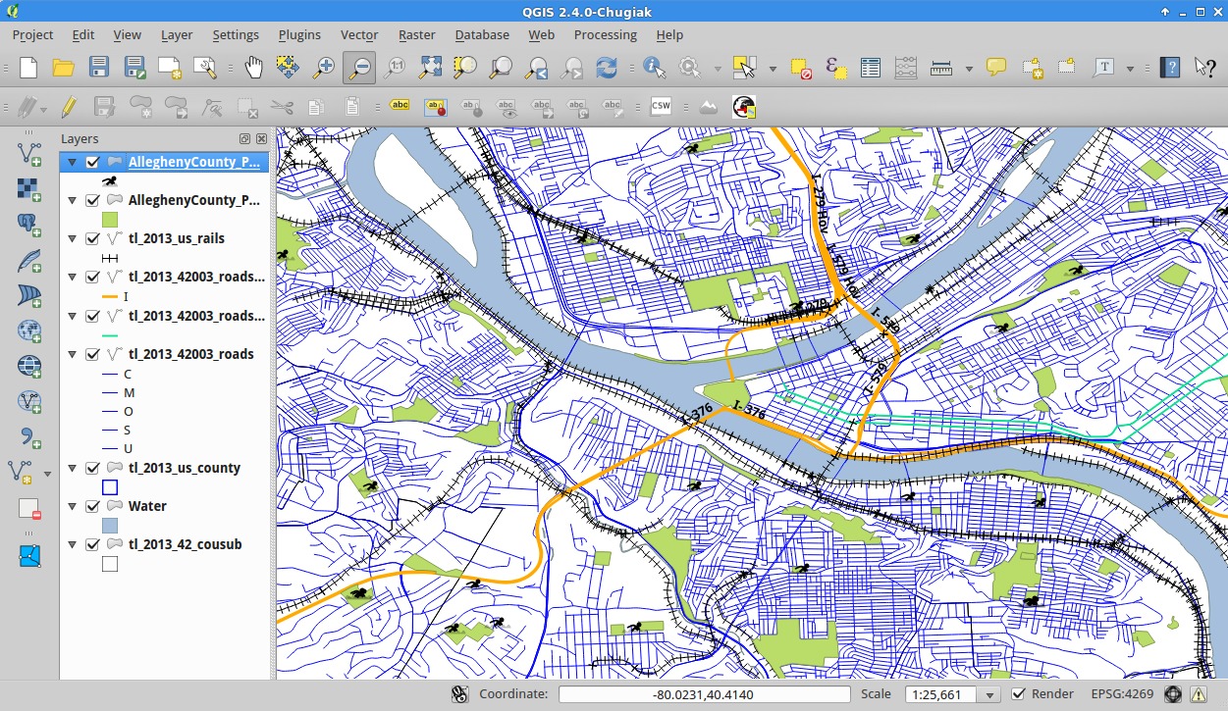Image resolution: width=1228 pixels, height=711 pixels.
Task: Toggle the Water layer checkbox
Action: click(93, 506)
